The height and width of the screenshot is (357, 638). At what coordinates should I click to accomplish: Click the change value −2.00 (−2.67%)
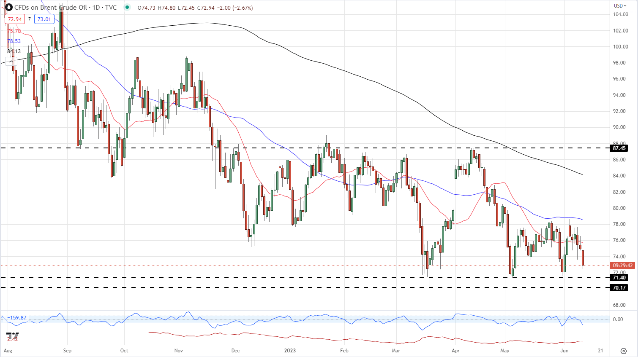(x=235, y=8)
